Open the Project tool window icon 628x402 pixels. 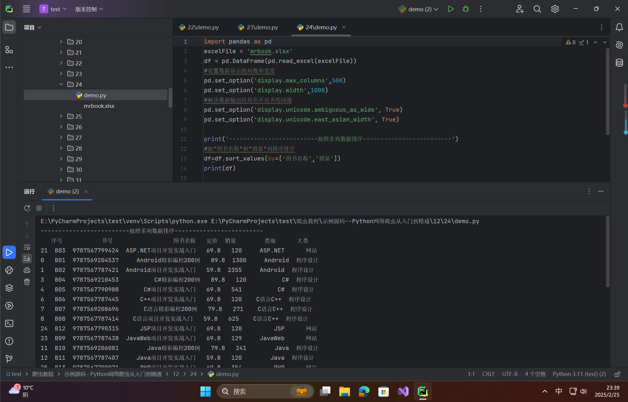click(x=9, y=27)
